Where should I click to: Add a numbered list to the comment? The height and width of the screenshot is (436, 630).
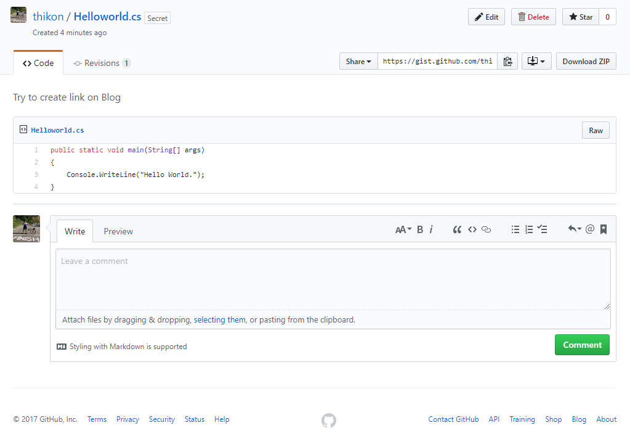pyautogui.click(x=528, y=229)
